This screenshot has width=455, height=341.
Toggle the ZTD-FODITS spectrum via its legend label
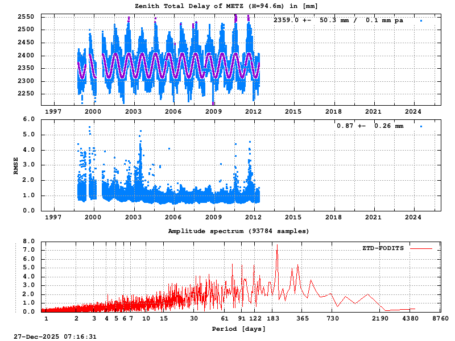(x=382, y=248)
